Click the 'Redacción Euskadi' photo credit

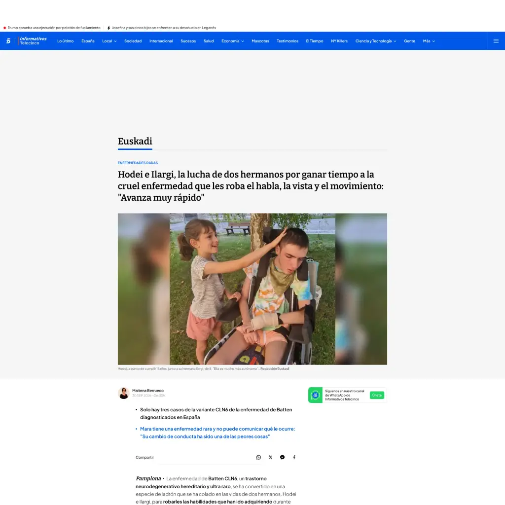(275, 369)
